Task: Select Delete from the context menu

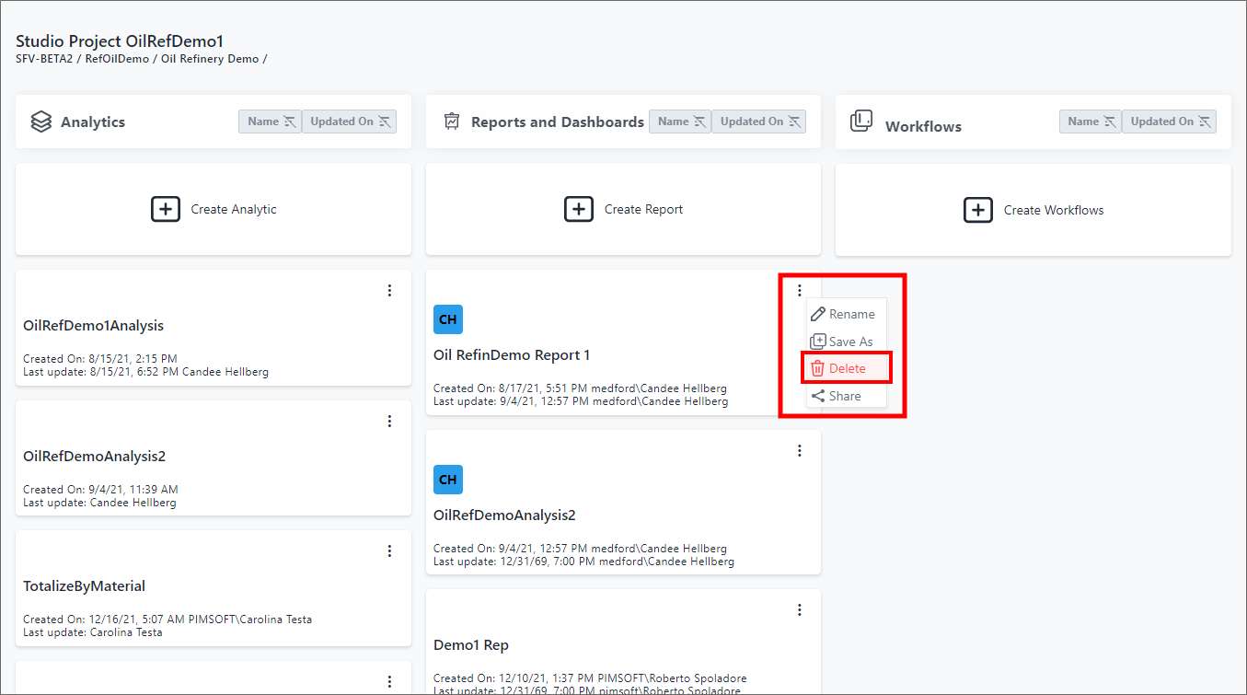Action: tap(847, 368)
